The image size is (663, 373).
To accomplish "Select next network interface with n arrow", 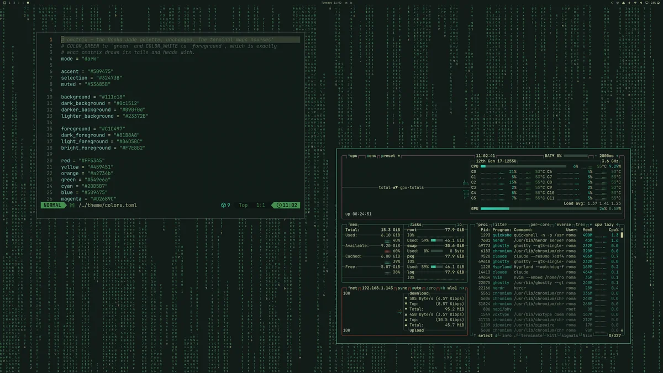I will (x=461, y=288).
